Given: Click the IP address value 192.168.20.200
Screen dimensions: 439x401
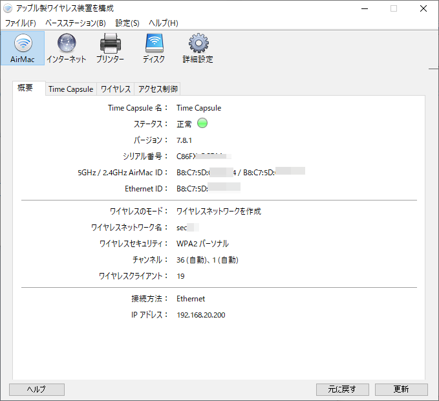Looking at the screenshot, I should pos(201,315).
